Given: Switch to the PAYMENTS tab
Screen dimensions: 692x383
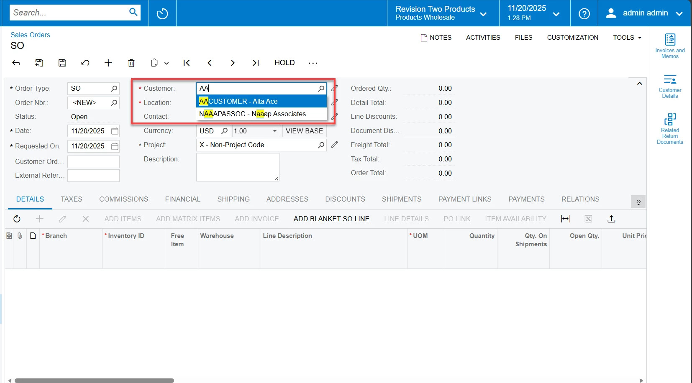Looking at the screenshot, I should pyautogui.click(x=526, y=199).
